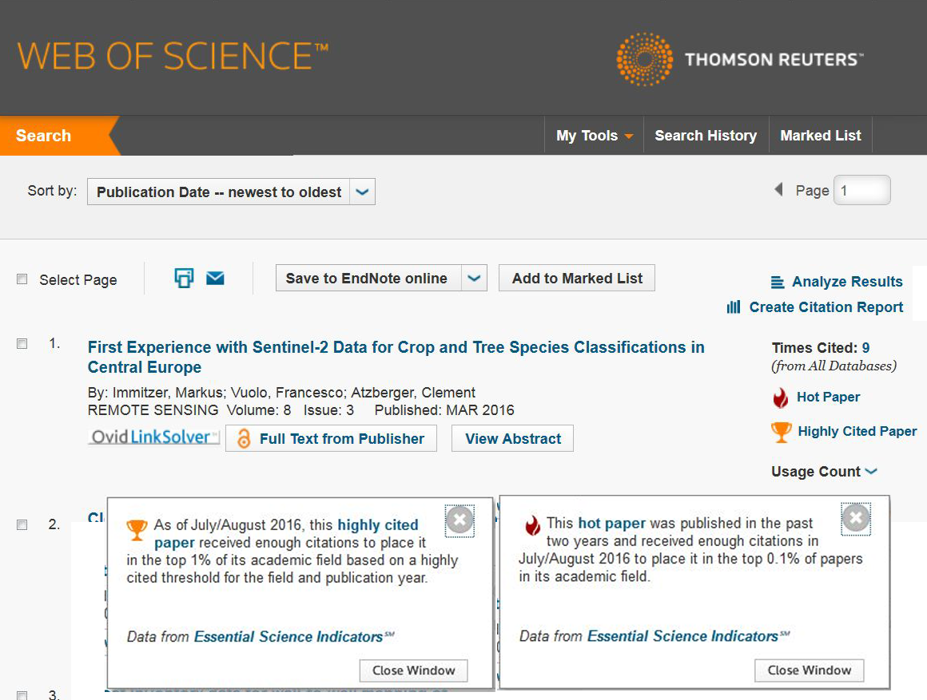Close the highly cited paper popup X
The width and height of the screenshot is (927, 700).
(460, 520)
